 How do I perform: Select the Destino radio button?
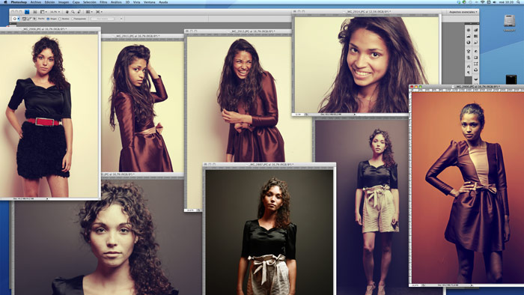[60, 19]
